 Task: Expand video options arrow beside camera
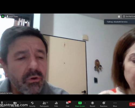(20, 103)
